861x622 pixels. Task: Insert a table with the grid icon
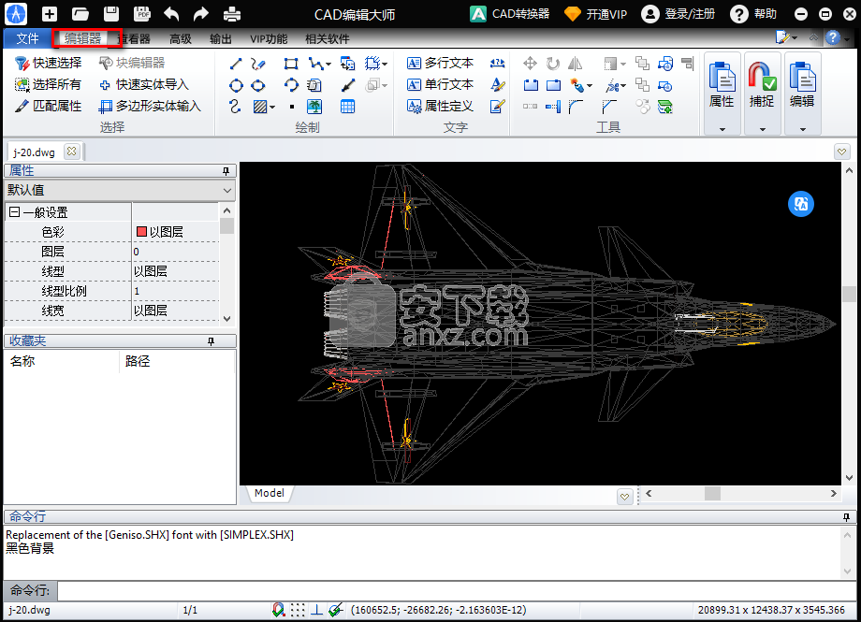pos(347,107)
